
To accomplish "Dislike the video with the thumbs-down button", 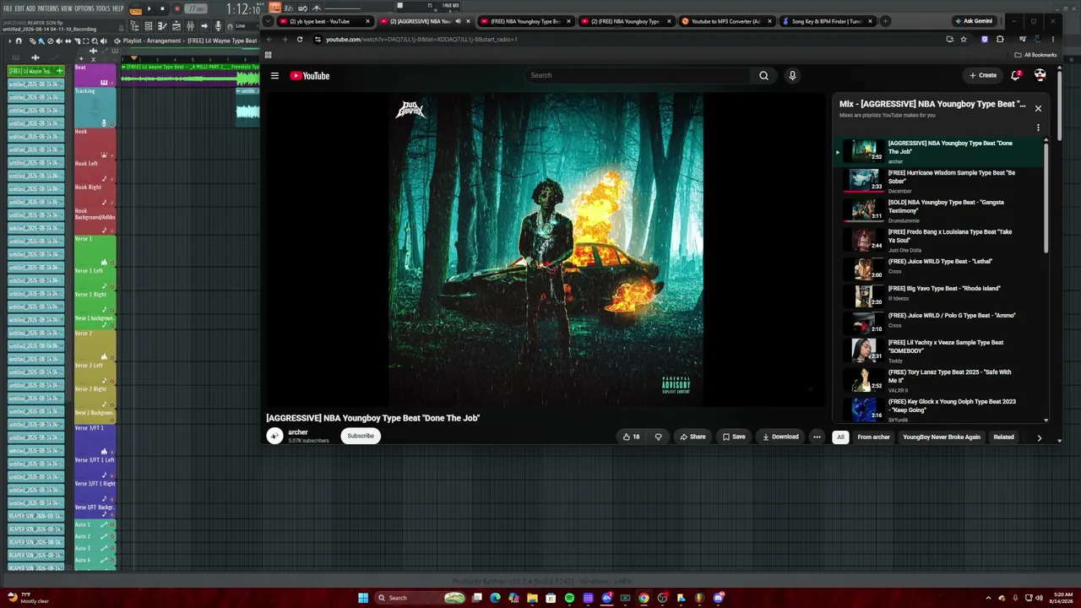I will (x=658, y=437).
